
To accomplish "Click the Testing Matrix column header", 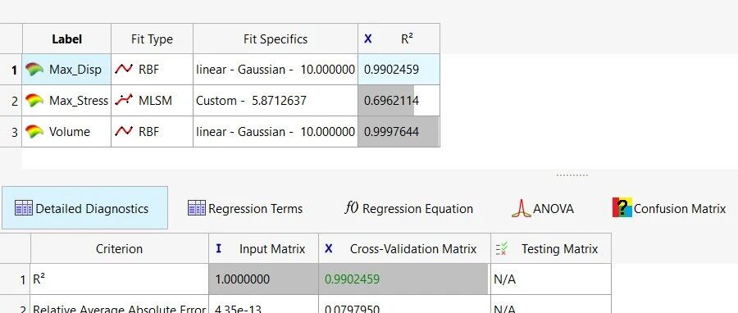I will (551, 248).
